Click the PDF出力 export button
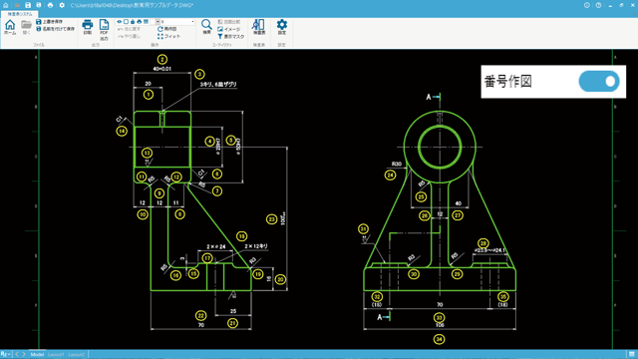The height and width of the screenshot is (359, 638). 104,30
